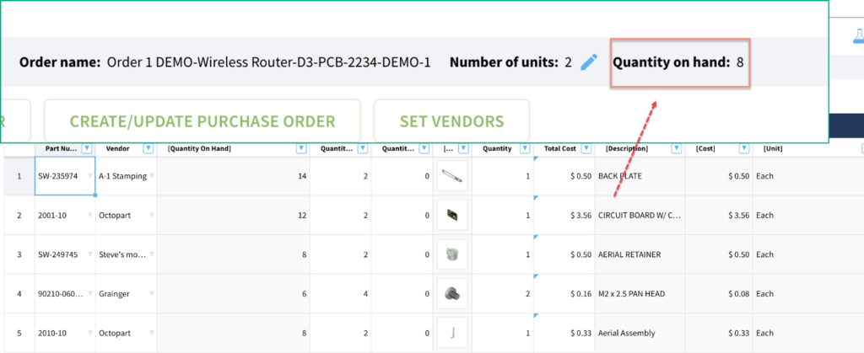Select row 3 header number

tap(17, 254)
